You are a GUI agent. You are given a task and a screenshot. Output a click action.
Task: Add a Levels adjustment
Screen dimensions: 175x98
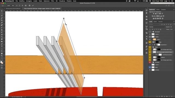(156, 14)
